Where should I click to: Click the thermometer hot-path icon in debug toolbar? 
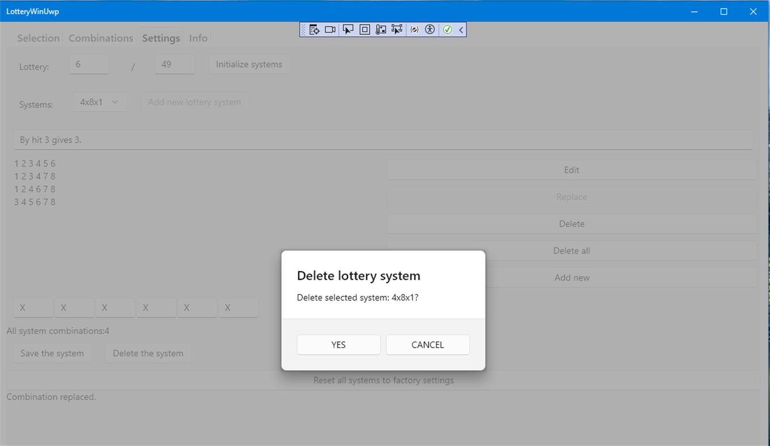380,29
